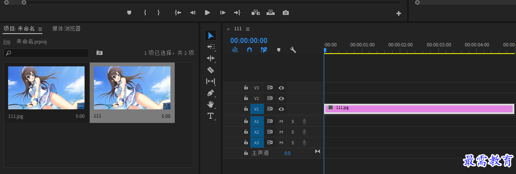The image size is (516, 174).
Task: Solo track A2
Action: [x=293, y=132]
